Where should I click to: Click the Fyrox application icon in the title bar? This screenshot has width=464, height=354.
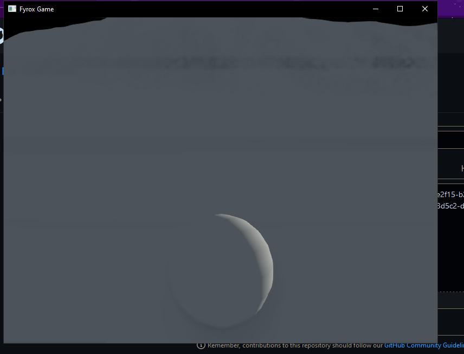point(11,9)
